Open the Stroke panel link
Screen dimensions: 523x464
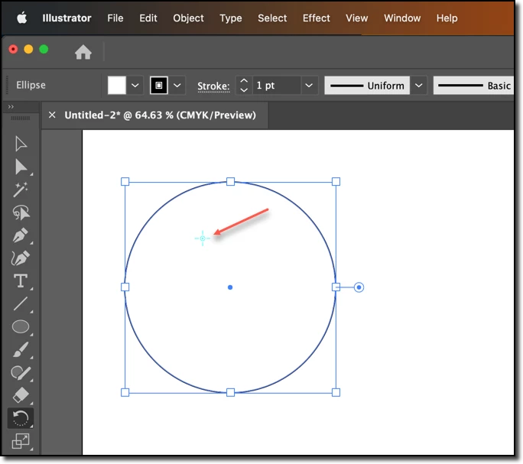(213, 86)
